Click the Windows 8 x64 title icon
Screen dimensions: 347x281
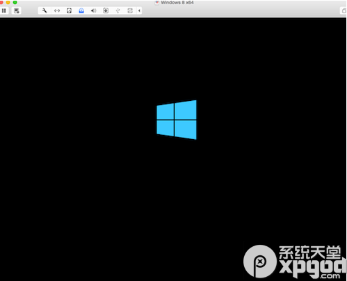(x=157, y=3)
